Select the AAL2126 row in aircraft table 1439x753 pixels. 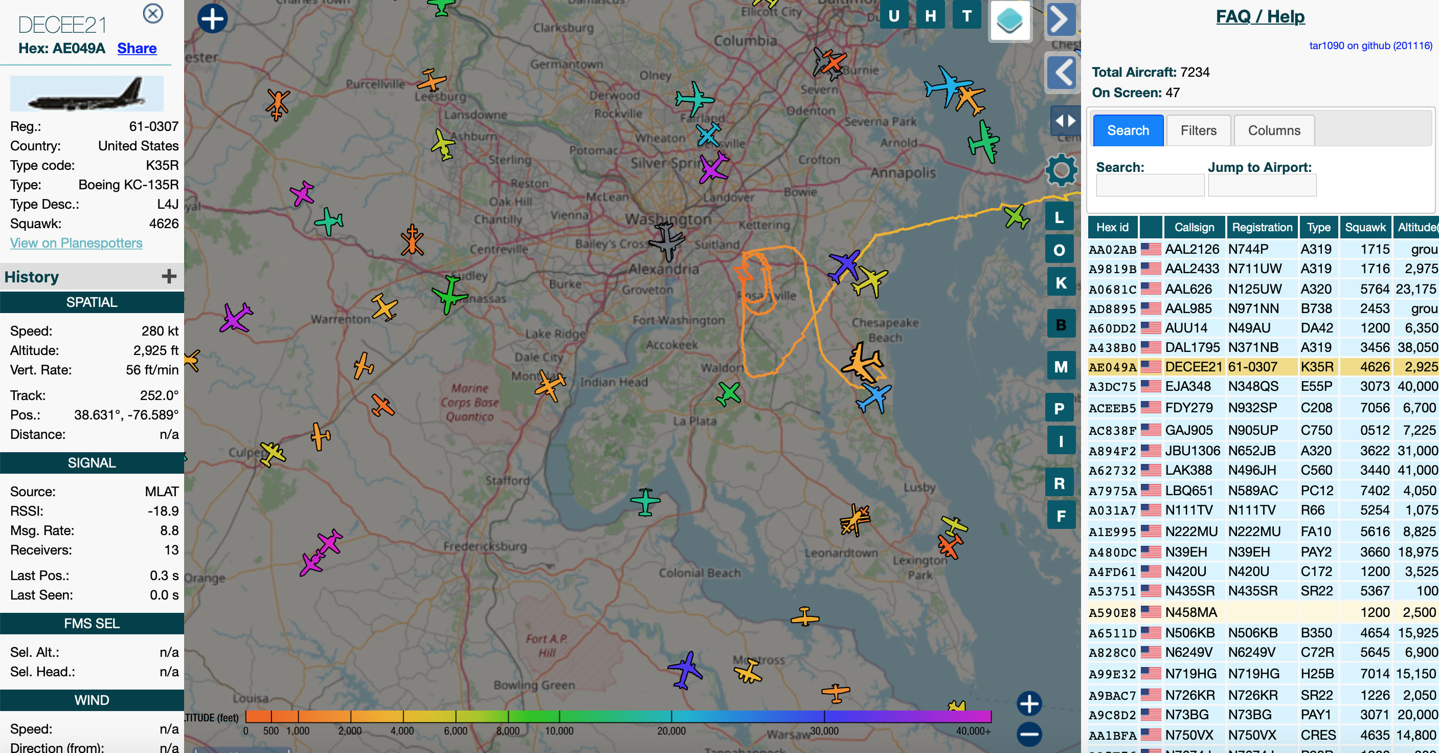pyautogui.click(x=1263, y=249)
